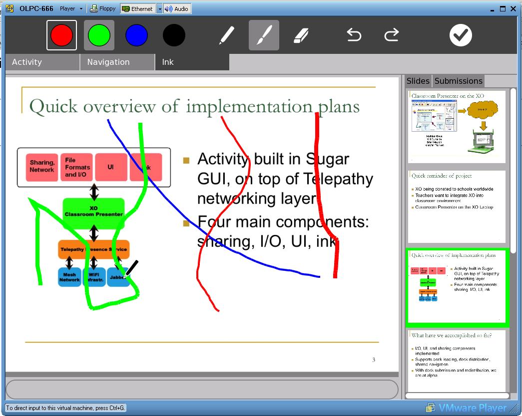Pick the black ink color
The height and width of the screenshot is (416, 522).
click(x=174, y=35)
